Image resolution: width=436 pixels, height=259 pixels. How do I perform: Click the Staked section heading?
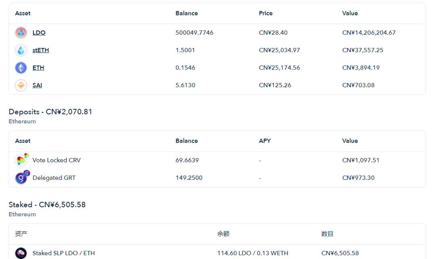click(x=47, y=205)
